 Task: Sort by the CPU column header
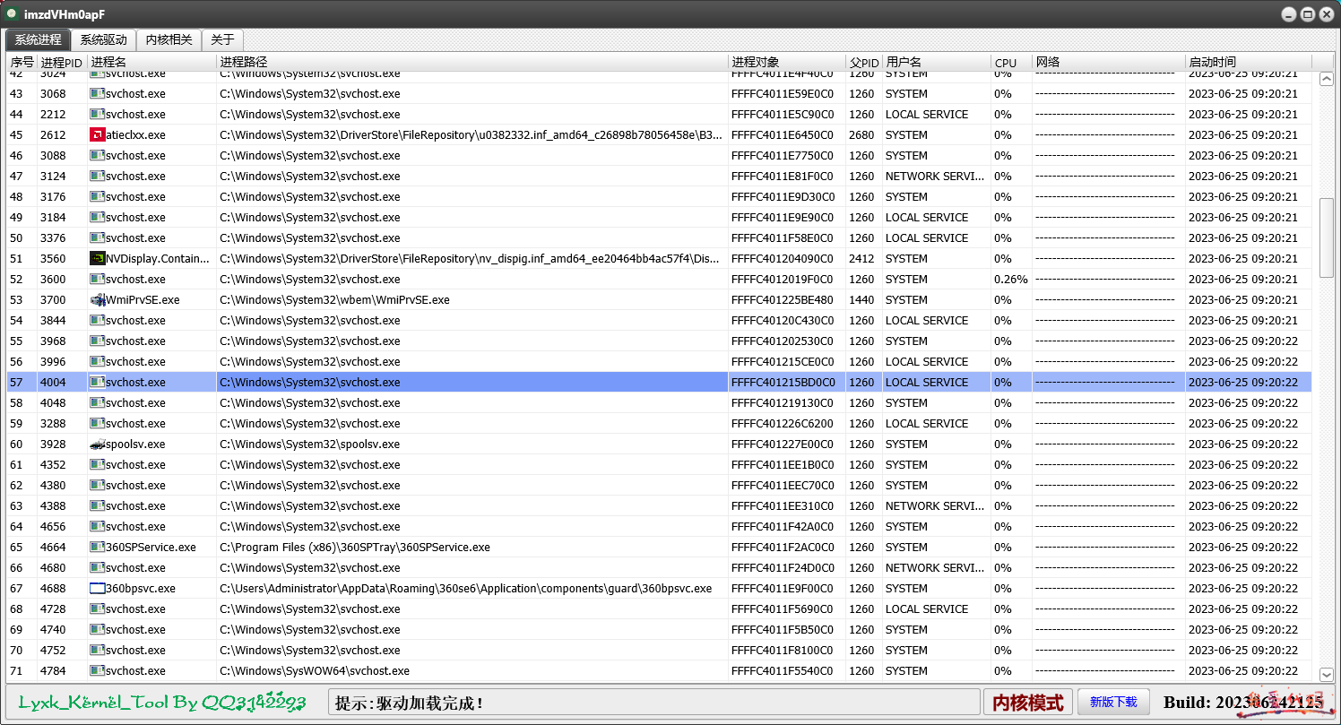[x=1006, y=62]
